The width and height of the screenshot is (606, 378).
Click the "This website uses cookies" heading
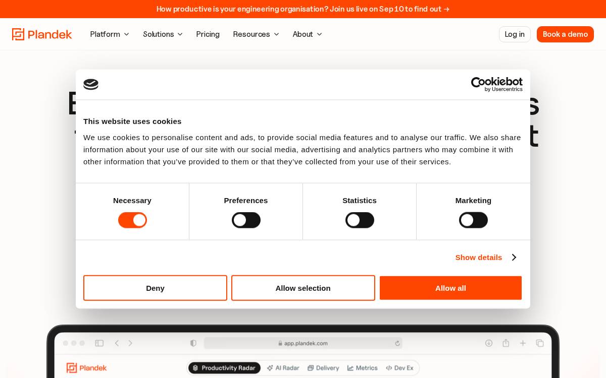click(x=132, y=121)
